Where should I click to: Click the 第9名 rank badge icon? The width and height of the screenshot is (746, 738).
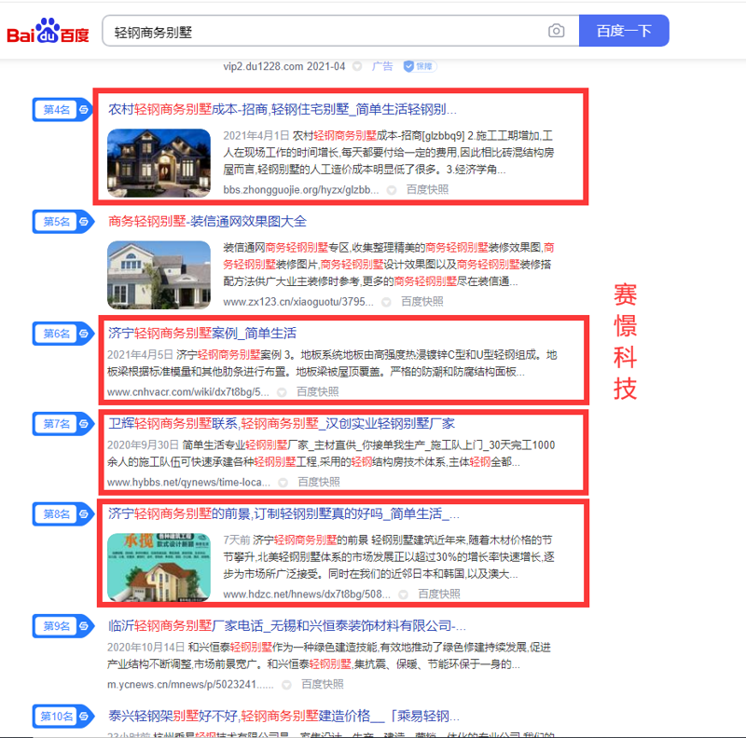click(62, 626)
